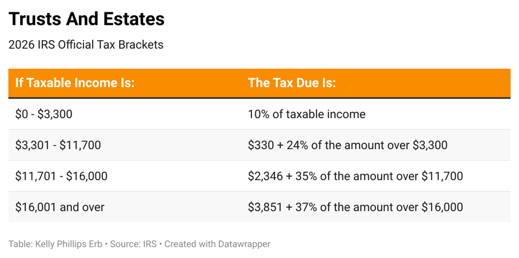Click the 'If Taxable Income Is:' column header
Viewport: 519px width, 258px height.
click(x=75, y=83)
